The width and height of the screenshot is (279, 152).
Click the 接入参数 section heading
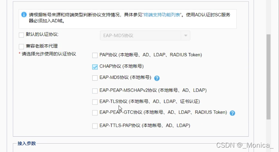pyautogui.click(x=27, y=143)
